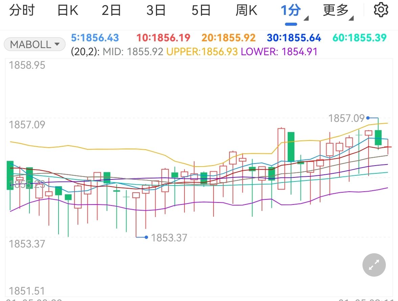Image resolution: width=398 pixels, height=301 pixels.
Task: Click the MA20 orange 1855.92 label
Action: coord(228,38)
